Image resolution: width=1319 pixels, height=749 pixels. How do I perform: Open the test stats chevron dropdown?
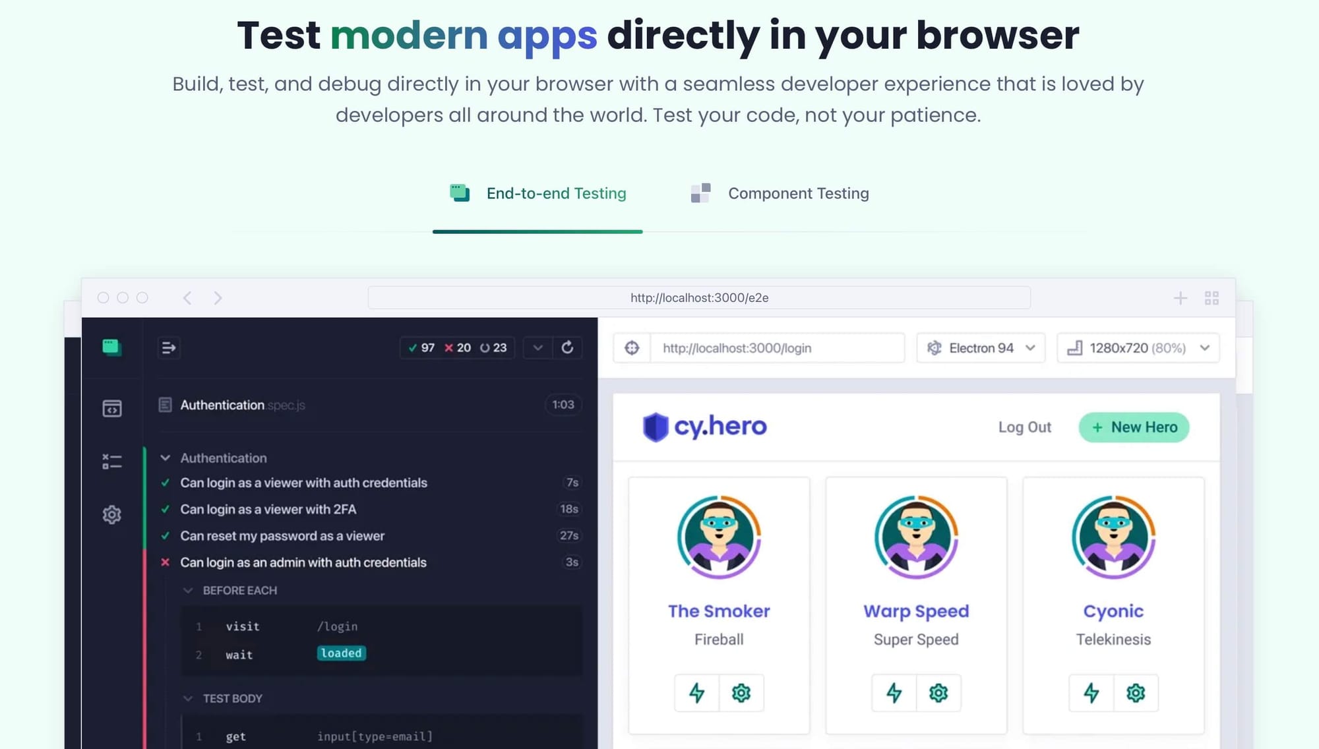pyautogui.click(x=537, y=347)
